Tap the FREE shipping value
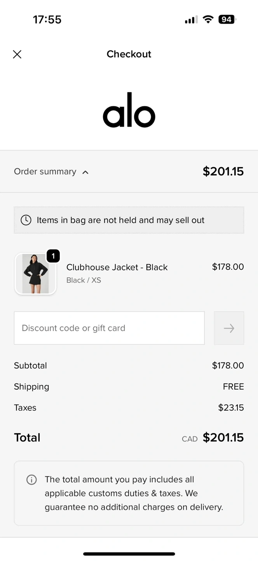 233,386
